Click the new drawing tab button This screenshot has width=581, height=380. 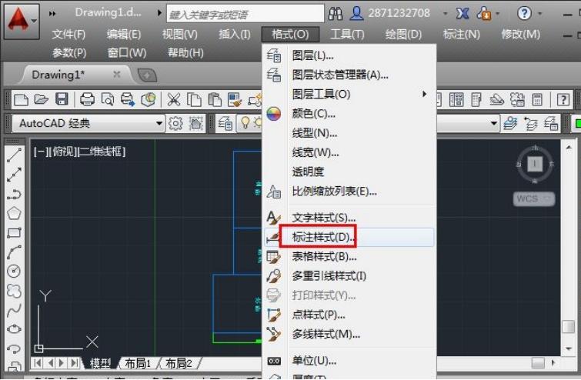tap(147, 75)
